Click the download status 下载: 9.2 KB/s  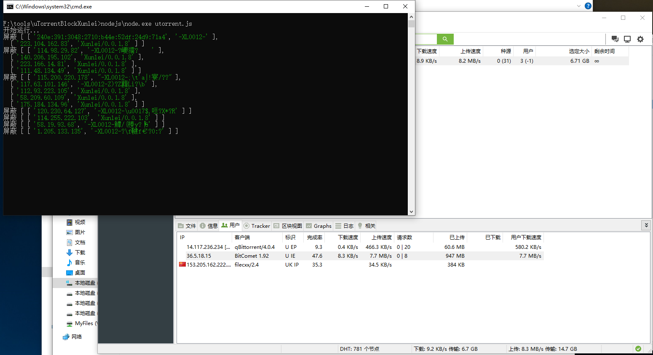point(446,349)
